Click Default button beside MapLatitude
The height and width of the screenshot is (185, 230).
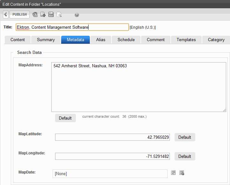(185, 137)
